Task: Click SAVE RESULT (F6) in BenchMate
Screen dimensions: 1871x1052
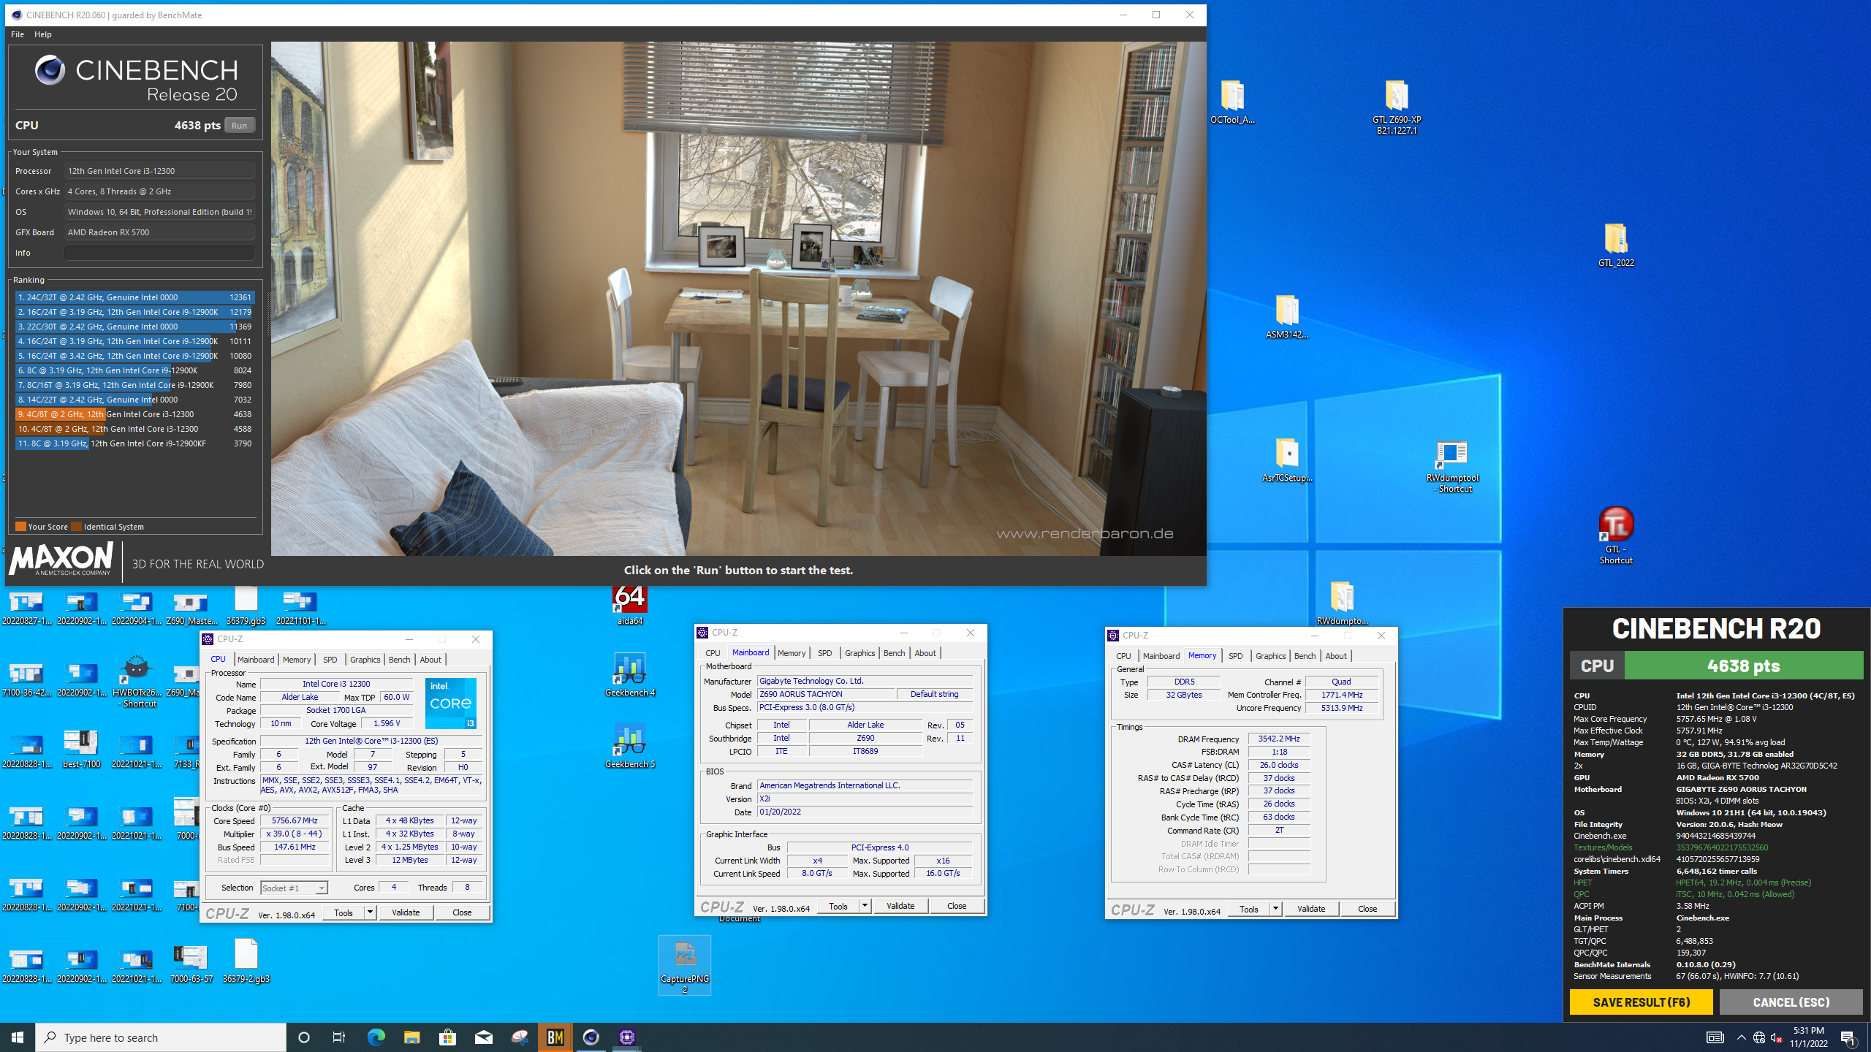Action: point(1641,1002)
